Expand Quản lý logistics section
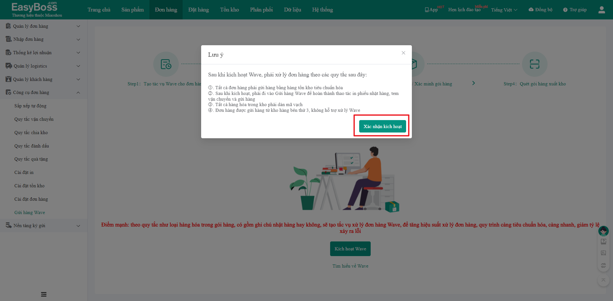This screenshot has width=613, height=301. pos(44,66)
